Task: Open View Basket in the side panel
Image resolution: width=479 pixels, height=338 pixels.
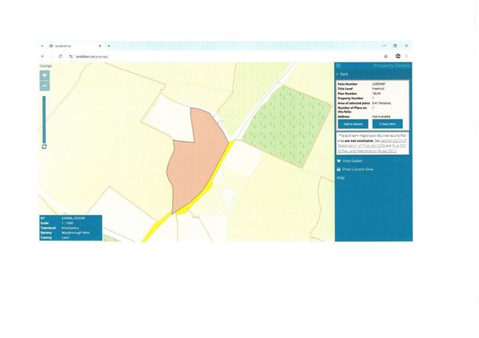Action: tap(351, 161)
